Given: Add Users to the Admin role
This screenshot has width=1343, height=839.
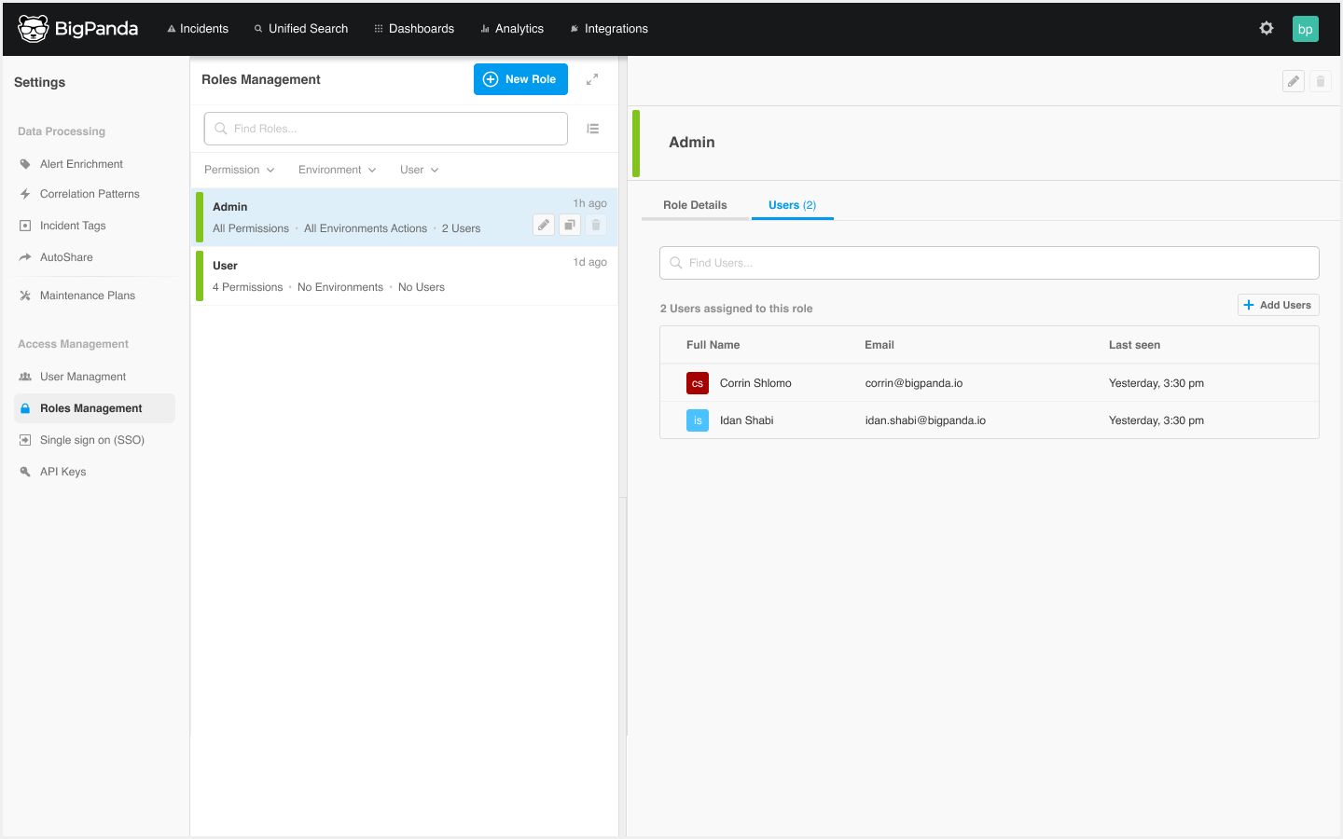Looking at the screenshot, I should 1278,305.
